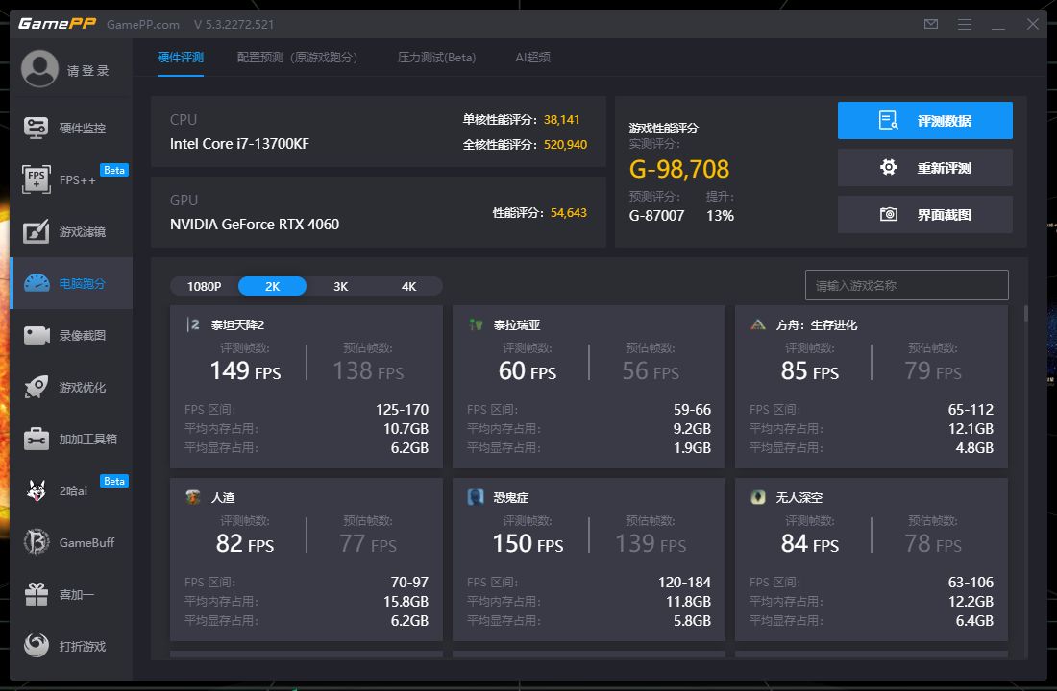This screenshot has width=1057, height=691.
Task: Click the 恐鬼症 game icon
Action: 476,497
